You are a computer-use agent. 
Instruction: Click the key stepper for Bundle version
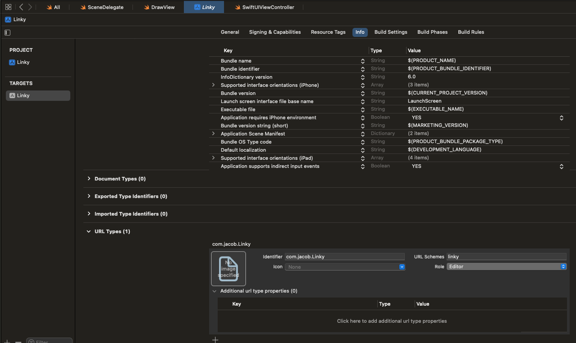pos(363,93)
